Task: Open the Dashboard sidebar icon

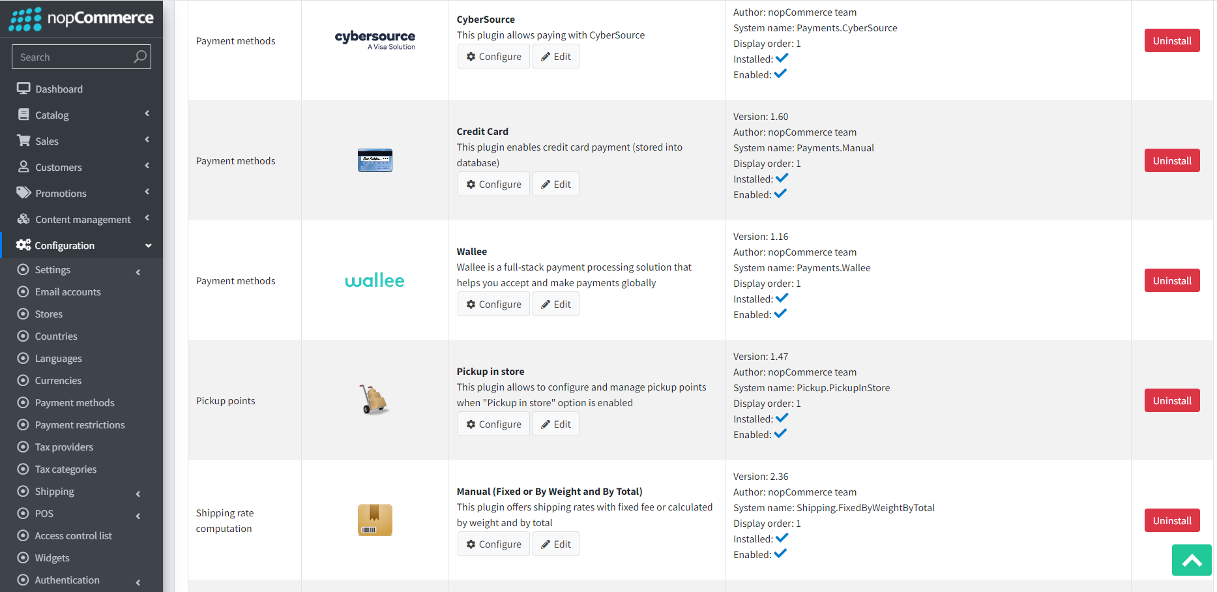Action: (24, 88)
